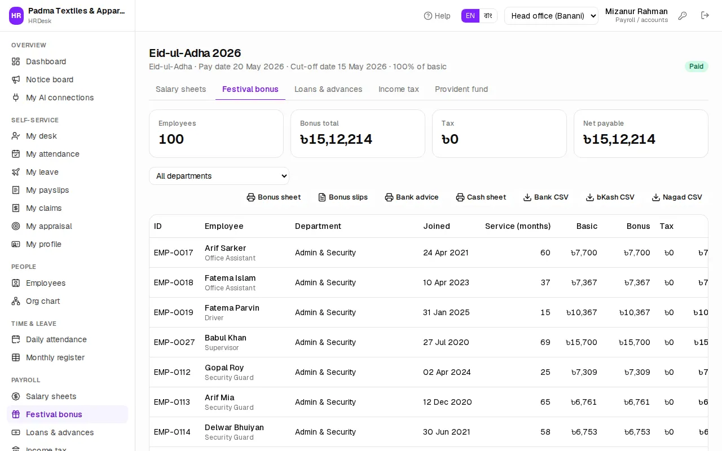Click the key icon in the header
The height and width of the screenshot is (451, 722).
click(x=683, y=16)
